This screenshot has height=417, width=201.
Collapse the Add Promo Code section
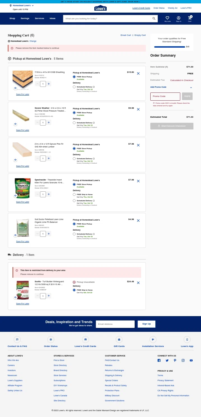pyautogui.click(x=191, y=87)
